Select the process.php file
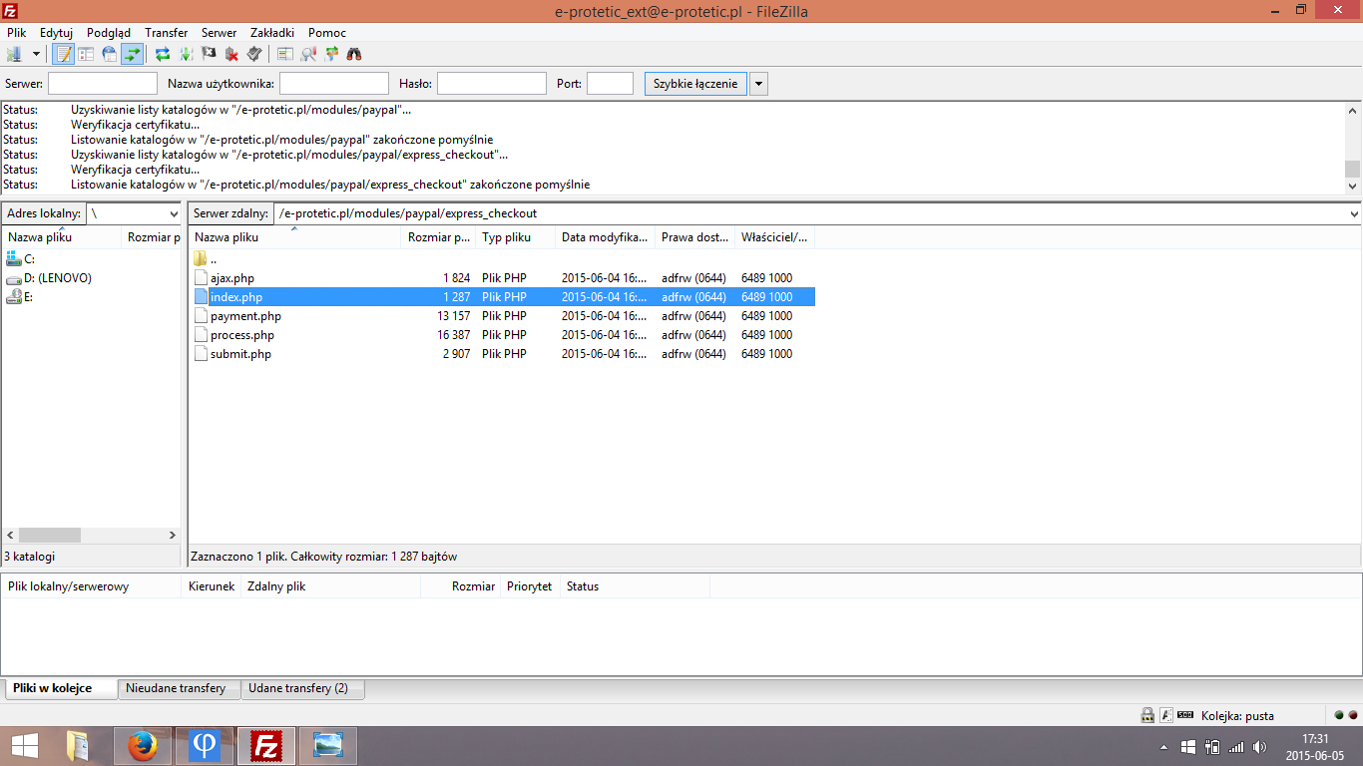This screenshot has height=766, width=1363. pyautogui.click(x=504, y=335)
